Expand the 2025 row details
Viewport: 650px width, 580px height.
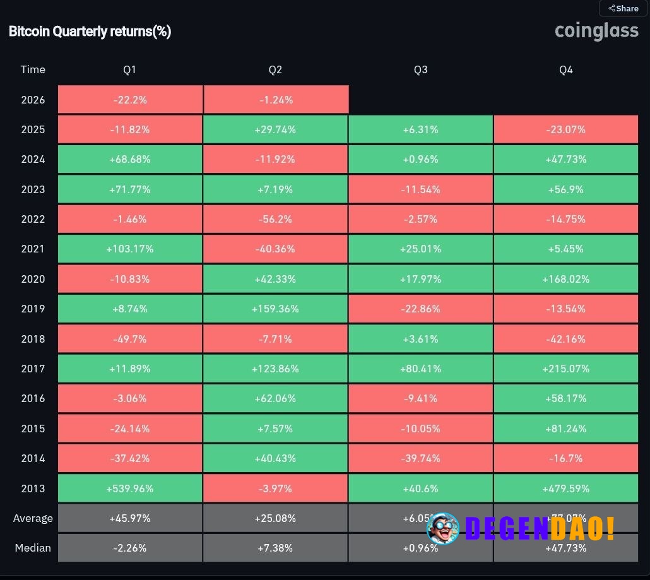[33, 129]
